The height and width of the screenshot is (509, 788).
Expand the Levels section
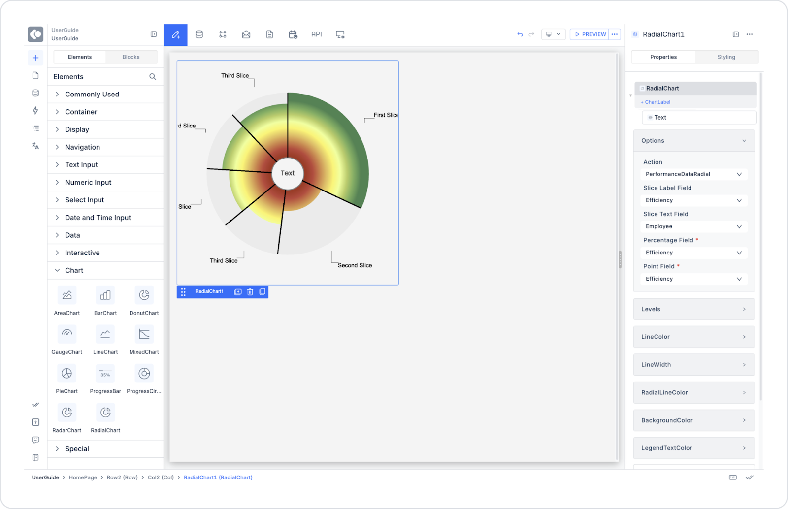[x=694, y=309]
